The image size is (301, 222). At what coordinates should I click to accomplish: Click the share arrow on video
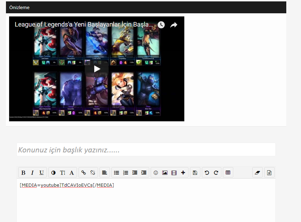174,25
